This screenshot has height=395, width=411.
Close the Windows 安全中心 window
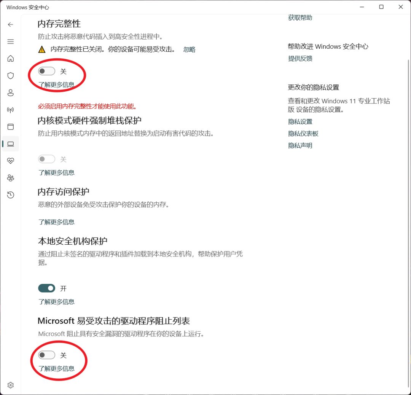401,7
